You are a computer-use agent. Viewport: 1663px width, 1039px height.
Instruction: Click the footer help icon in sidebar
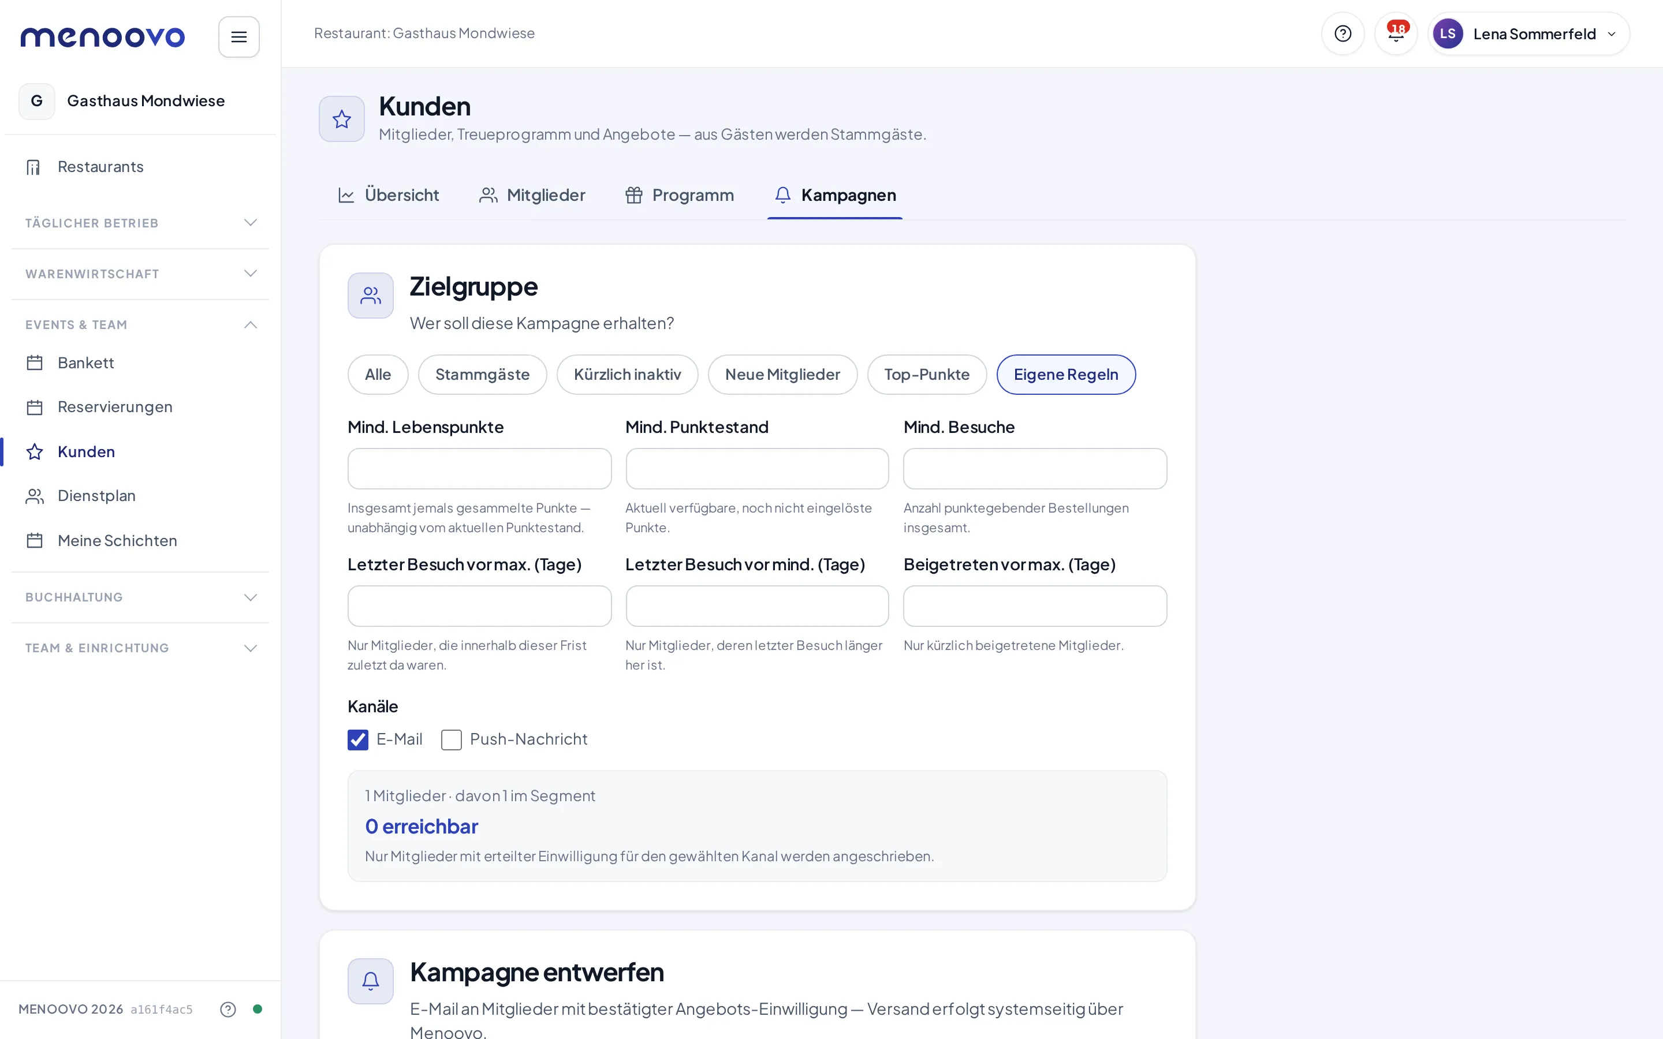tap(228, 1009)
